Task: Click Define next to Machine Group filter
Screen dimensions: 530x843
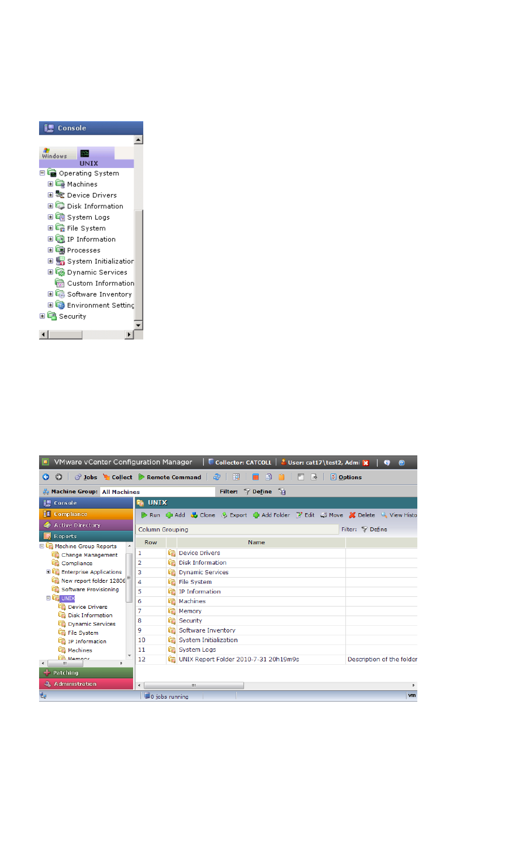Action: pos(258,492)
